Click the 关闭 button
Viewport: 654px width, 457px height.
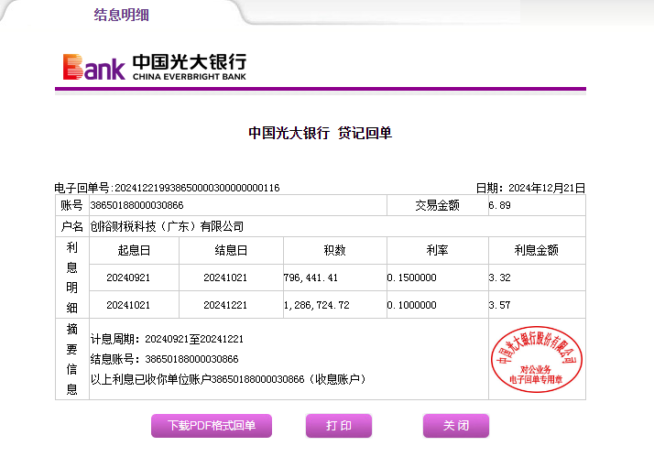[456, 426]
